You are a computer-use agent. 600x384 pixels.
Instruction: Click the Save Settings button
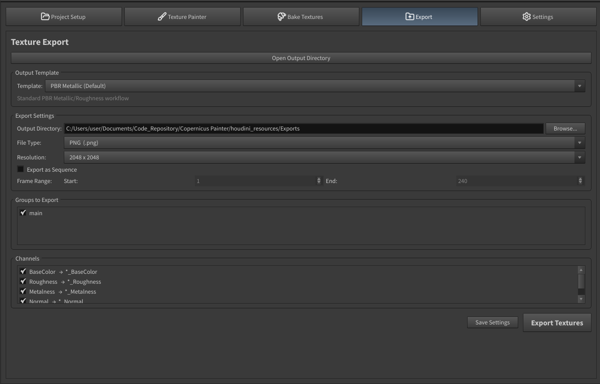pos(492,323)
